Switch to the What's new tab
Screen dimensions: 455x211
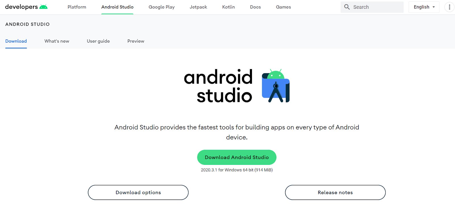click(x=57, y=41)
